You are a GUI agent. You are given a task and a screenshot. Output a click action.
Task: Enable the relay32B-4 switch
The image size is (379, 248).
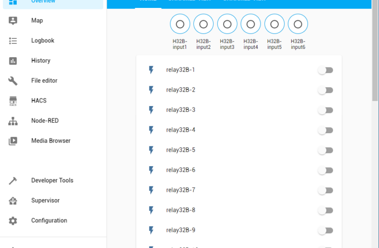pos(325,130)
